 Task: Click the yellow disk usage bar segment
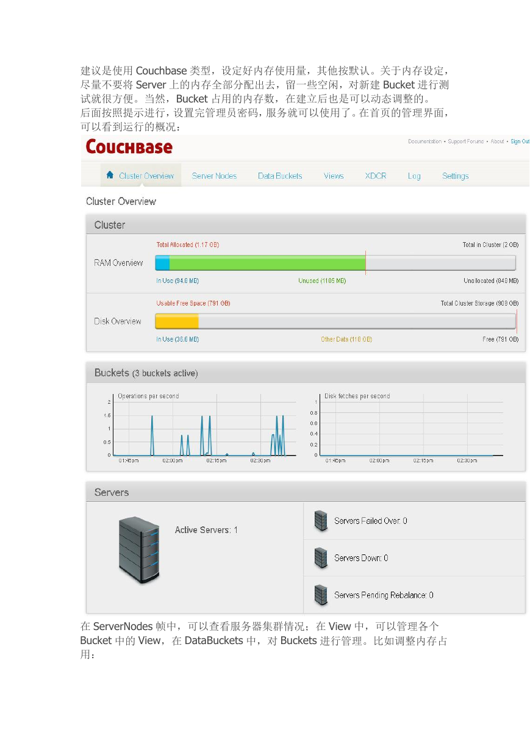click(177, 321)
